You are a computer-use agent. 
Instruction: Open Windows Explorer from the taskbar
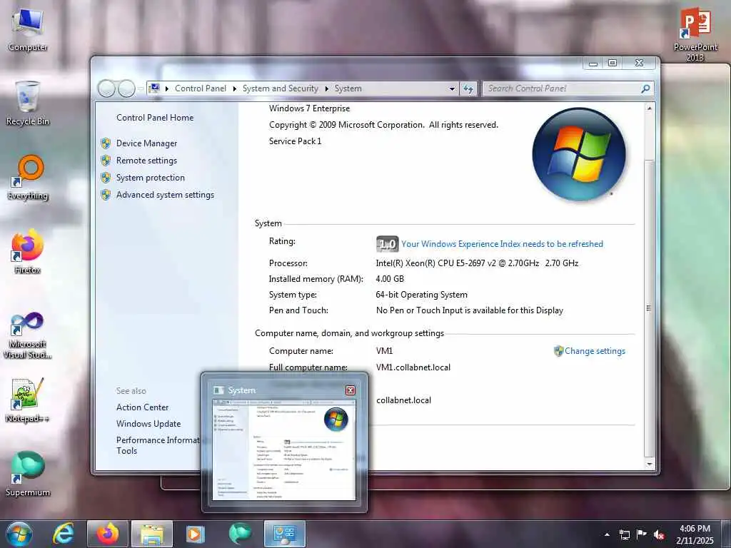[x=152, y=534]
